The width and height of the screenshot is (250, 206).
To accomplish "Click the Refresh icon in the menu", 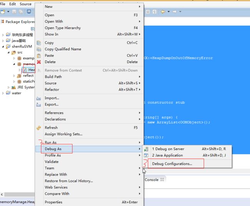I will 39,128.
